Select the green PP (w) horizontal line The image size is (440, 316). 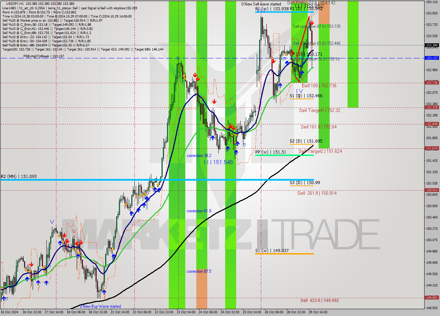(284, 155)
